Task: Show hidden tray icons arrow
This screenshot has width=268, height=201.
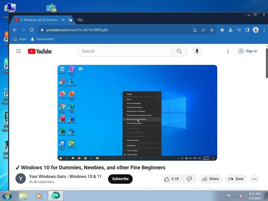Action: click(222, 196)
